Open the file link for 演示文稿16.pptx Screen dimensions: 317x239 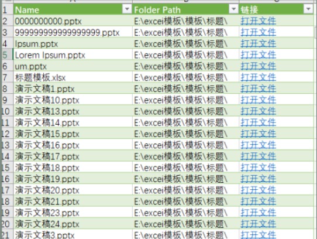click(258, 145)
